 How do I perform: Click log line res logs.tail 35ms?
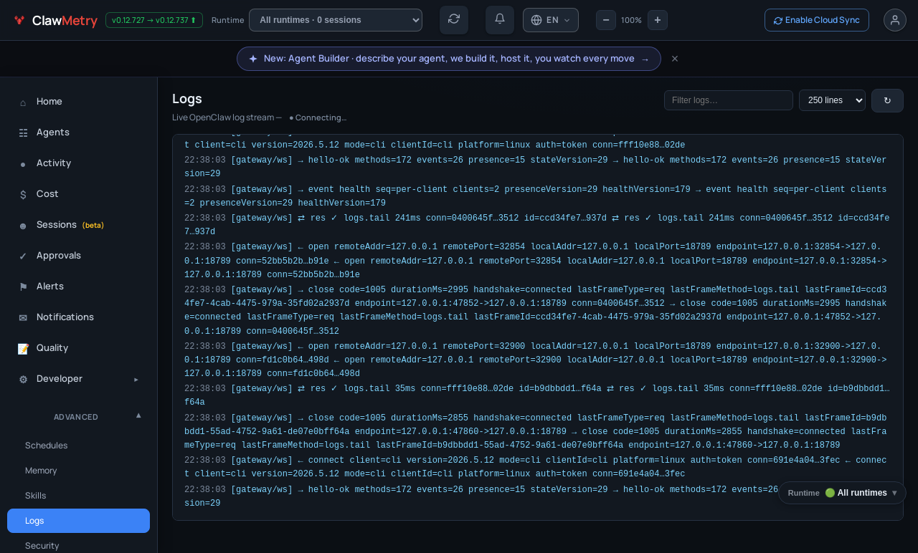click(x=536, y=395)
